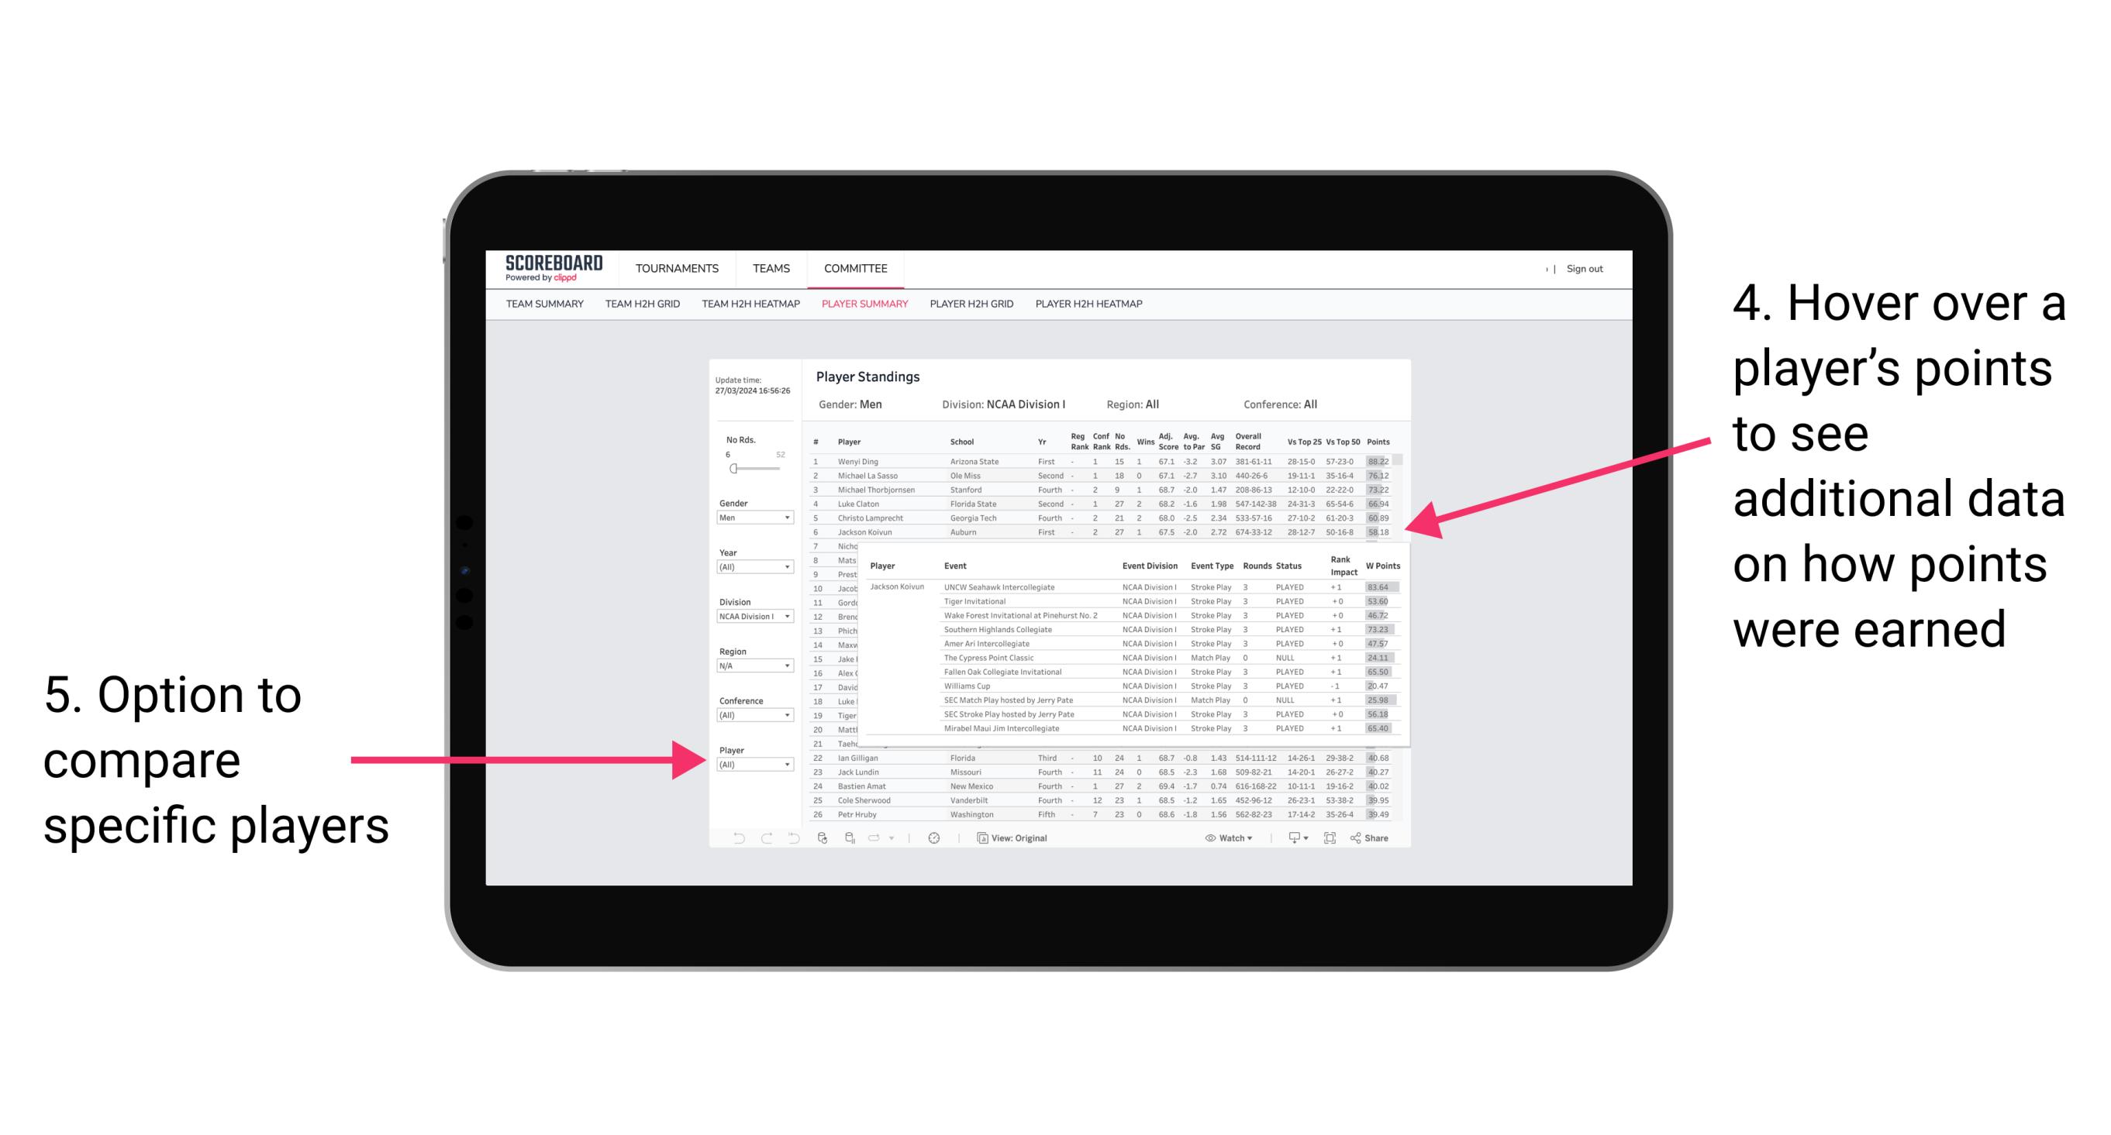The height and width of the screenshot is (1135, 2111).
Task: Click the Share icon
Action: (1370, 836)
